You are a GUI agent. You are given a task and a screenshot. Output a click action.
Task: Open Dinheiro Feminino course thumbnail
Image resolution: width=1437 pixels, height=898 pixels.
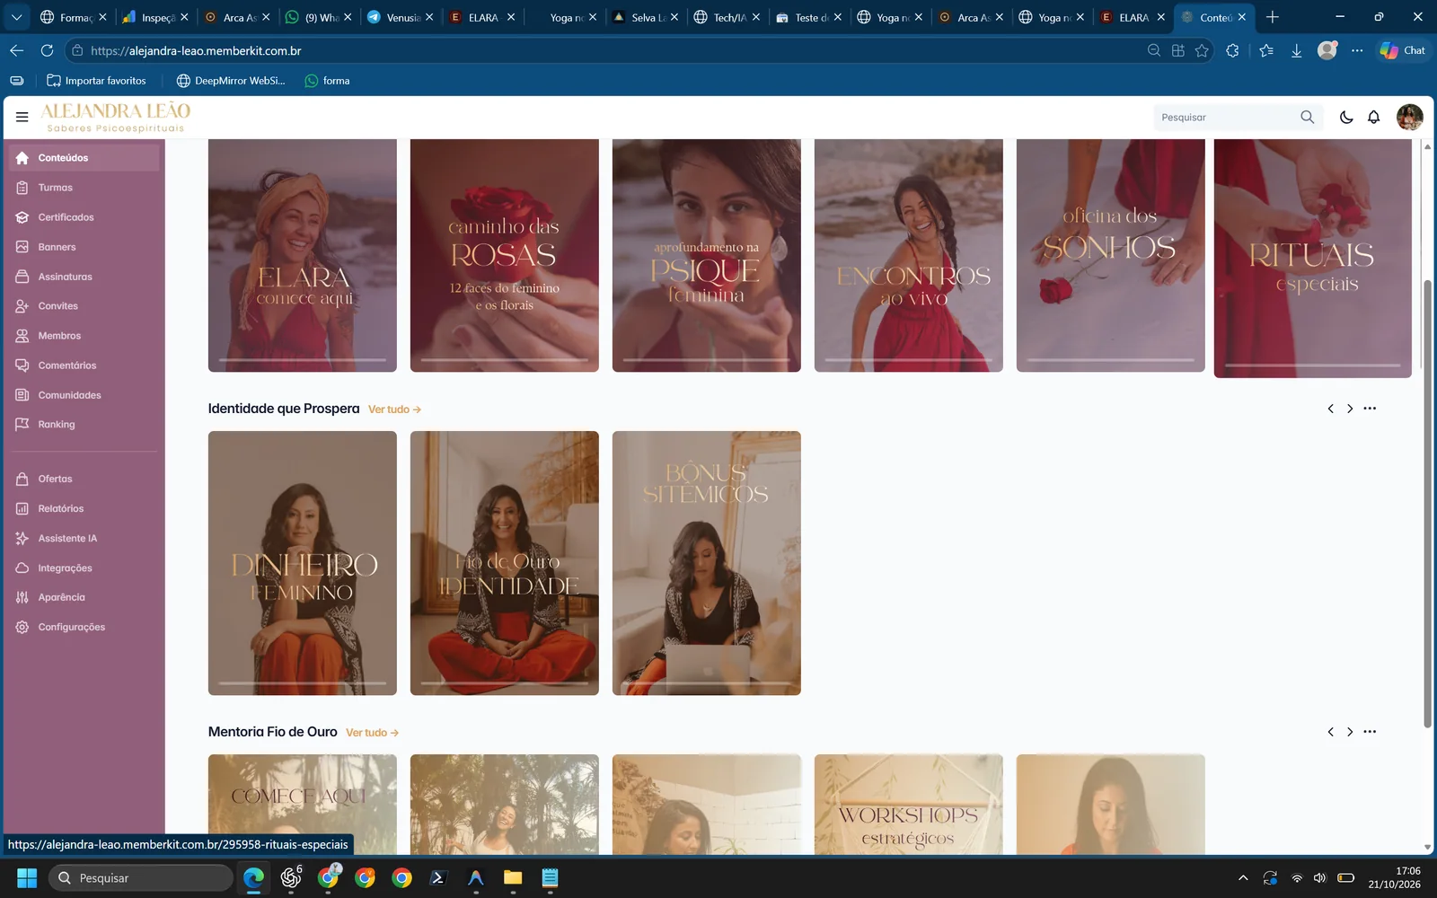pos(303,563)
